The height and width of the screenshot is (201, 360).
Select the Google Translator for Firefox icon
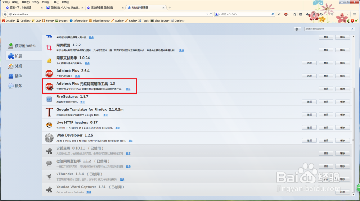[49, 112]
